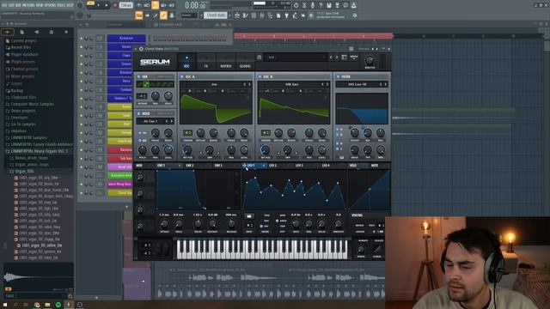Click the Serum MASTER volume knob
Viewport: 550px width, 309px height.
[x=370, y=60]
